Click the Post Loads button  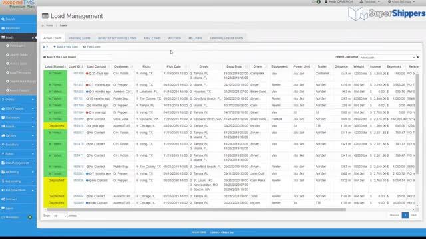92,47
